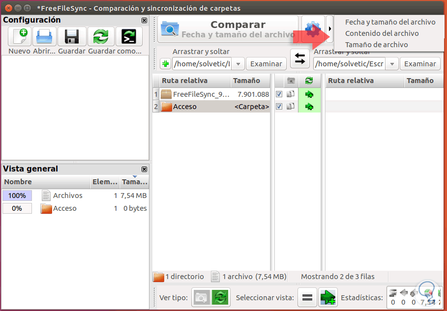Close the Vista general panel

(144, 169)
